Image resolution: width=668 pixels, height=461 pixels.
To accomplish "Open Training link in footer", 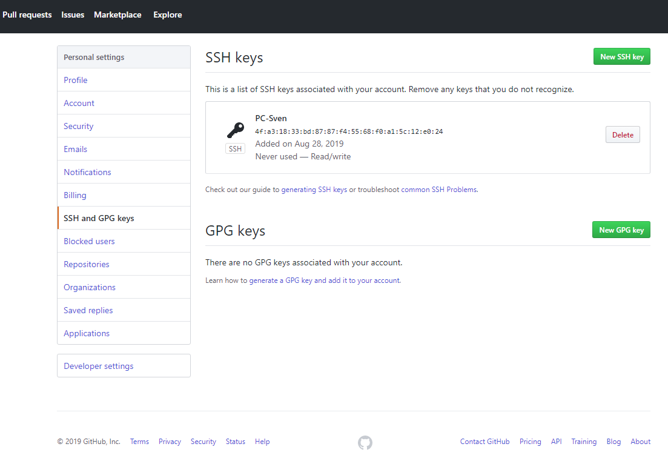I will pyautogui.click(x=584, y=442).
